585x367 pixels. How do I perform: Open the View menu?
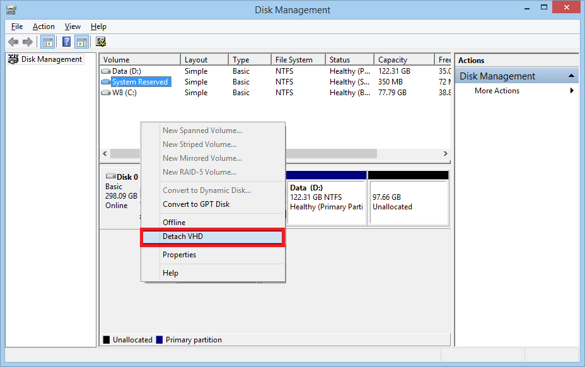coord(72,26)
